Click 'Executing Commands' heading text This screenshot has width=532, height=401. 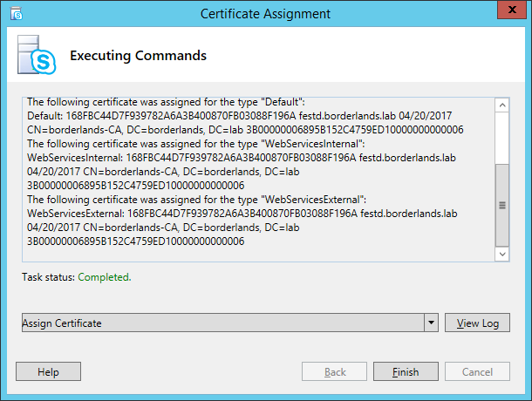(x=138, y=56)
